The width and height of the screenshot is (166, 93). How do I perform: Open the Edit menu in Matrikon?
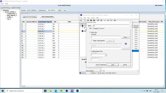pyautogui.click(x=85, y=18)
